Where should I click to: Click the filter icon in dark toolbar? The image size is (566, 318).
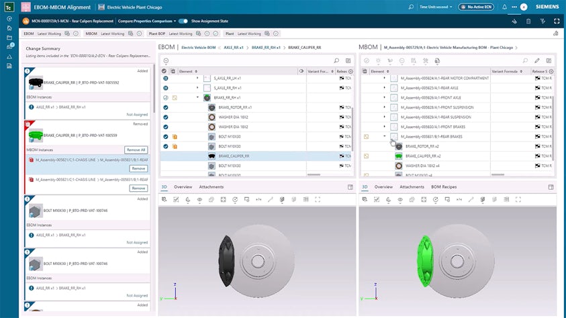[543, 21]
